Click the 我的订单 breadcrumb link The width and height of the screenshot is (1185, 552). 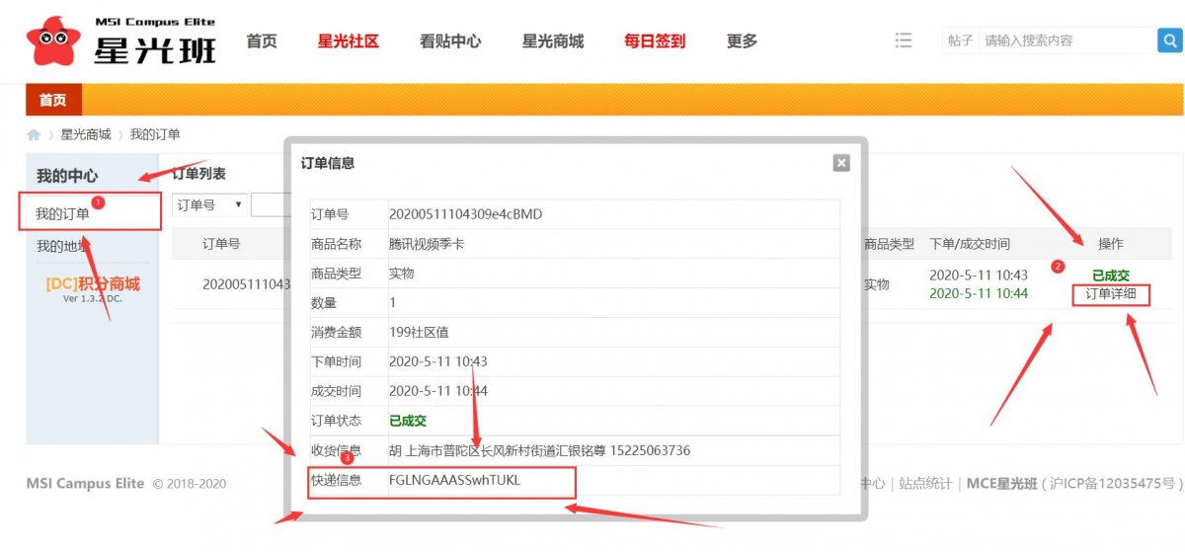(x=155, y=134)
